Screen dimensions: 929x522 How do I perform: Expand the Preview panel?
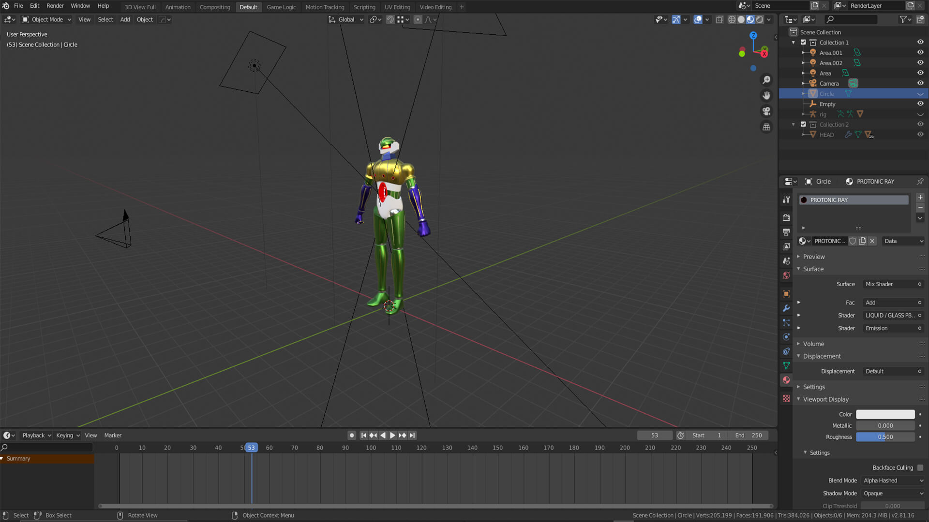pyautogui.click(x=814, y=257)
